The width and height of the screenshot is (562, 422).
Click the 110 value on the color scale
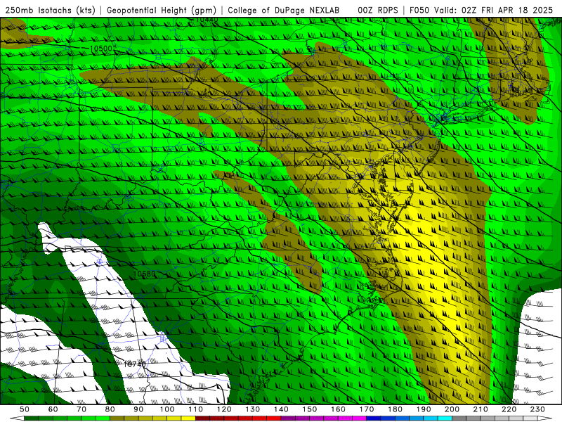pos(196,409)
